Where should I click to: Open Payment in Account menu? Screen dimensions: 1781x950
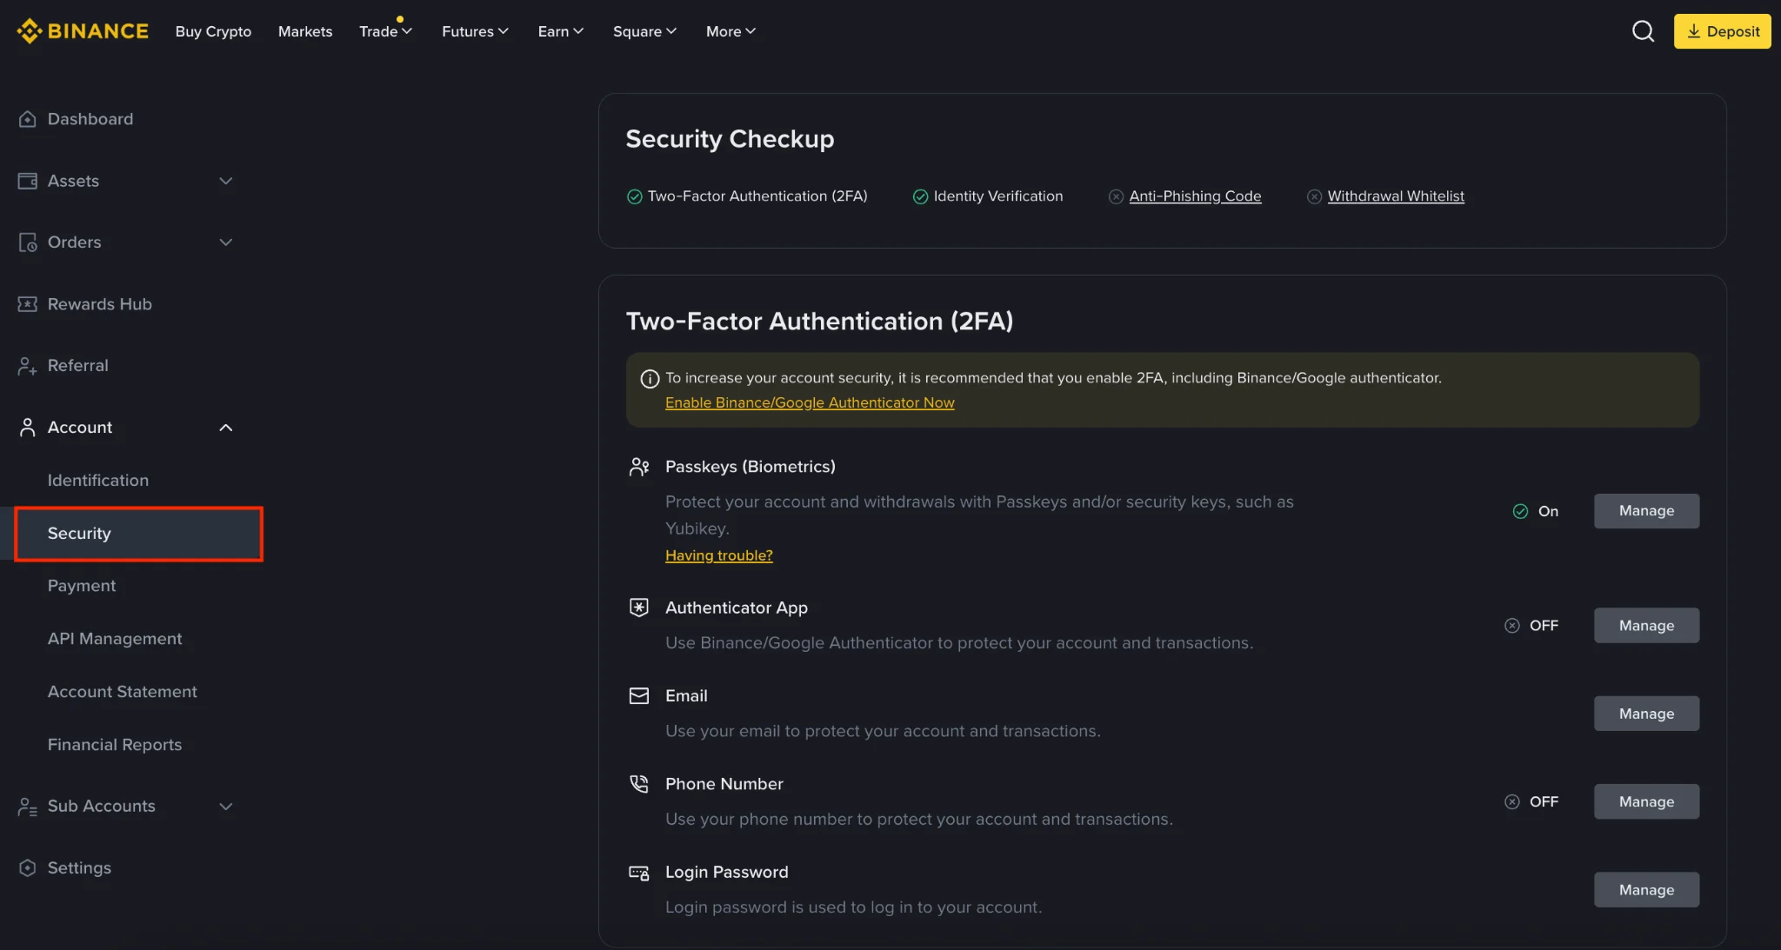click(82, 586)
